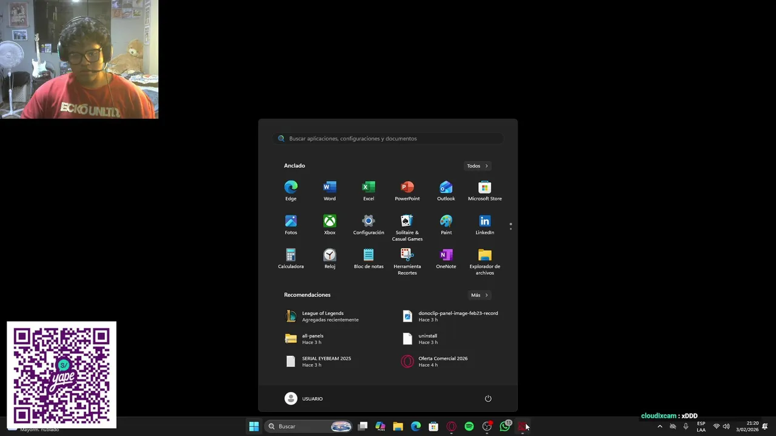Screen dimensions: 776x436
Task: Launch PowerPoint from pinned apps
Action: tap(407, 191)
